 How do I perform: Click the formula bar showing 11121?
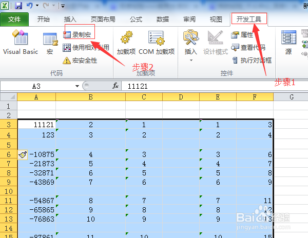coord(214,86)
